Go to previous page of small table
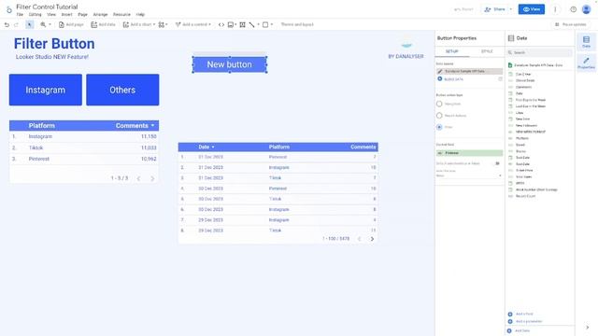Screen dimensions: 598x336 (x=139, y=178)
